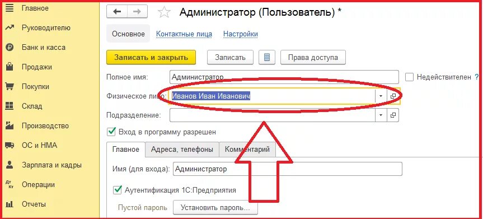
Task: Add to favorites with the star icon
Action: pos(164,12)
